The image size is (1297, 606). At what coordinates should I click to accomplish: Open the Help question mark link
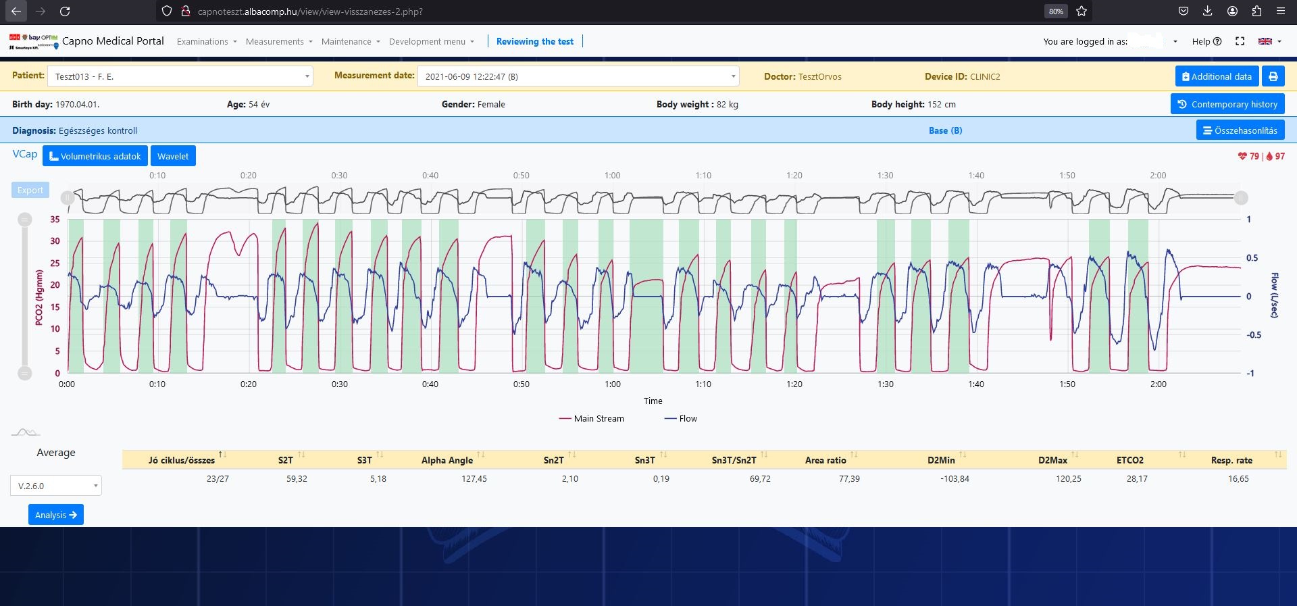[x=1206, y=41]
